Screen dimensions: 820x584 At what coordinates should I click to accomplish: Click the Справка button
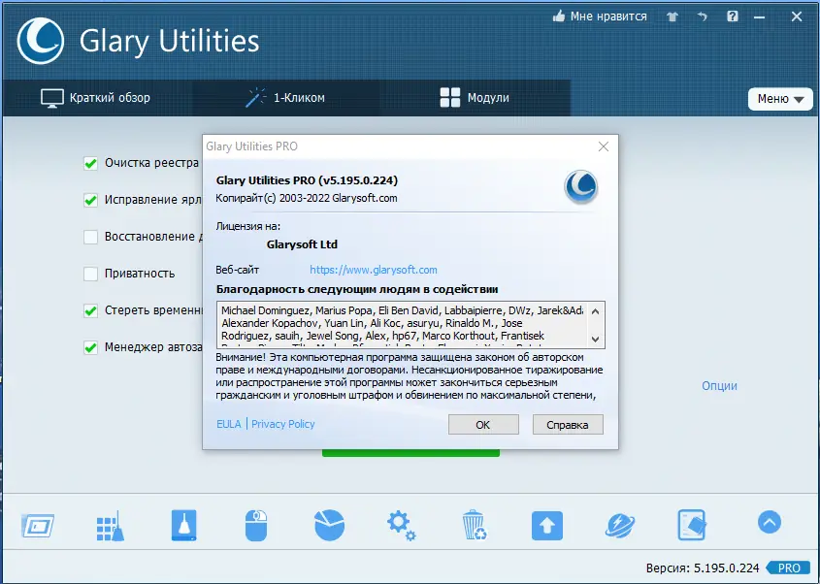tap(568, 425)
